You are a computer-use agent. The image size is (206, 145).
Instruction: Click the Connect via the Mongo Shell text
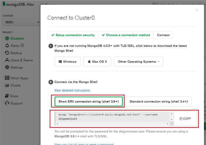76,82
